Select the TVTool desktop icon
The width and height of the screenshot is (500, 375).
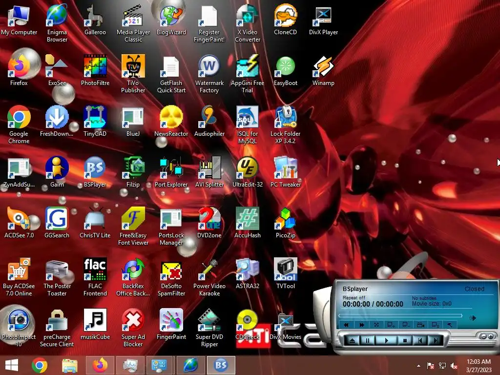click(x=285, y=274)
